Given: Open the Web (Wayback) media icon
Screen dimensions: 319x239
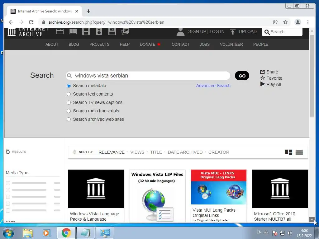Looking at the screenshot, I should 60,31.
